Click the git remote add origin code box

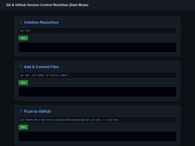coord(97,120)
